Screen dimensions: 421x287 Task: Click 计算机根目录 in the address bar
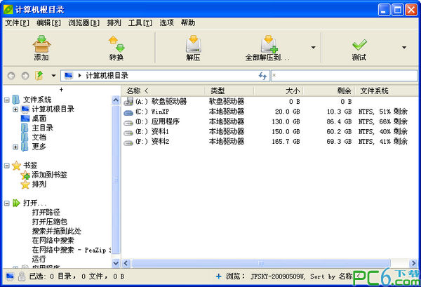click(107, 76)
